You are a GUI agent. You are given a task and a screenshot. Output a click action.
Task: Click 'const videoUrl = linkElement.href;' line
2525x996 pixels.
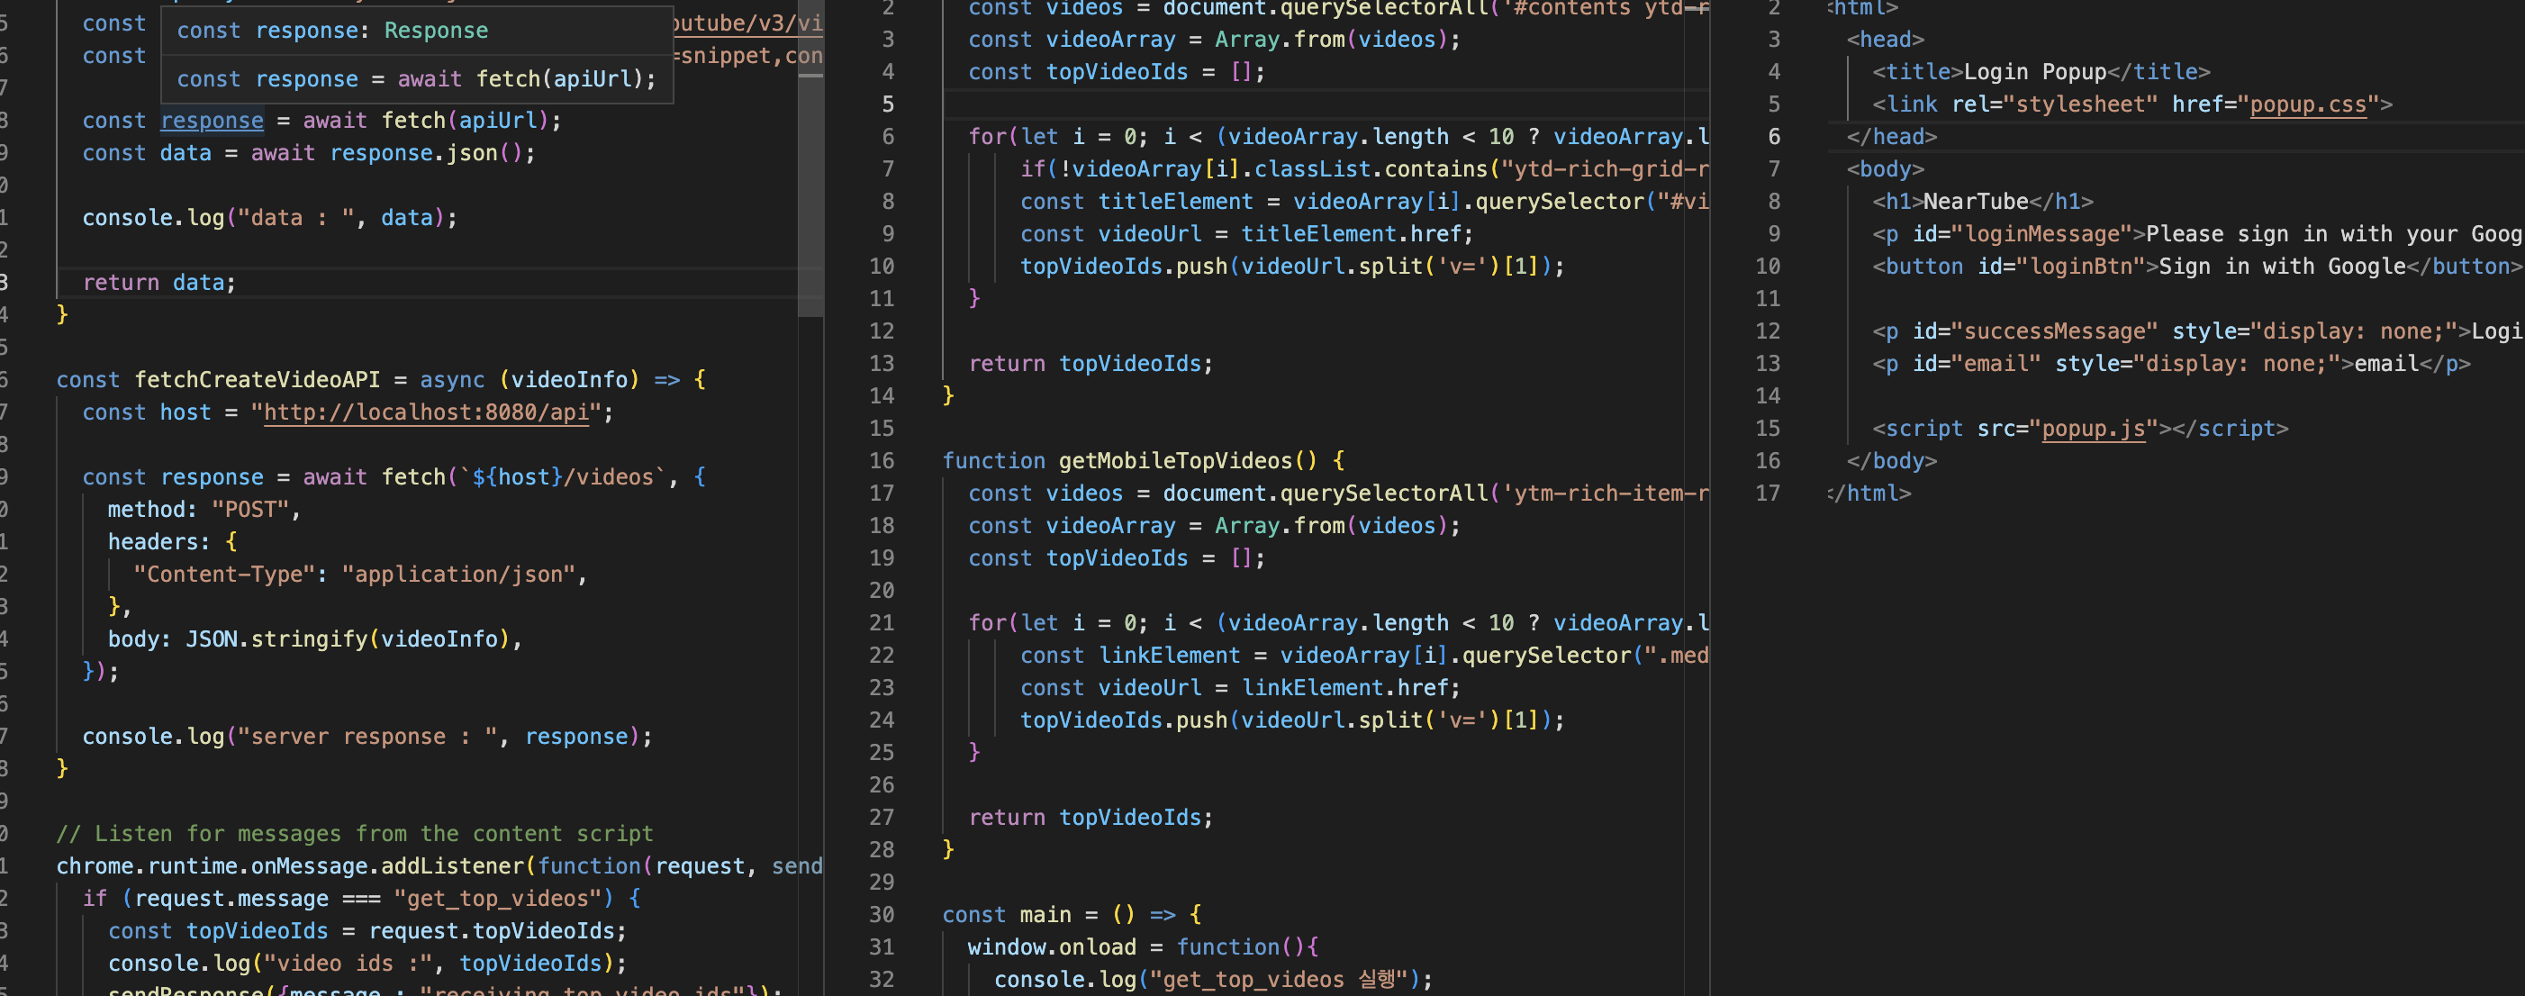tap(1240, 688)
